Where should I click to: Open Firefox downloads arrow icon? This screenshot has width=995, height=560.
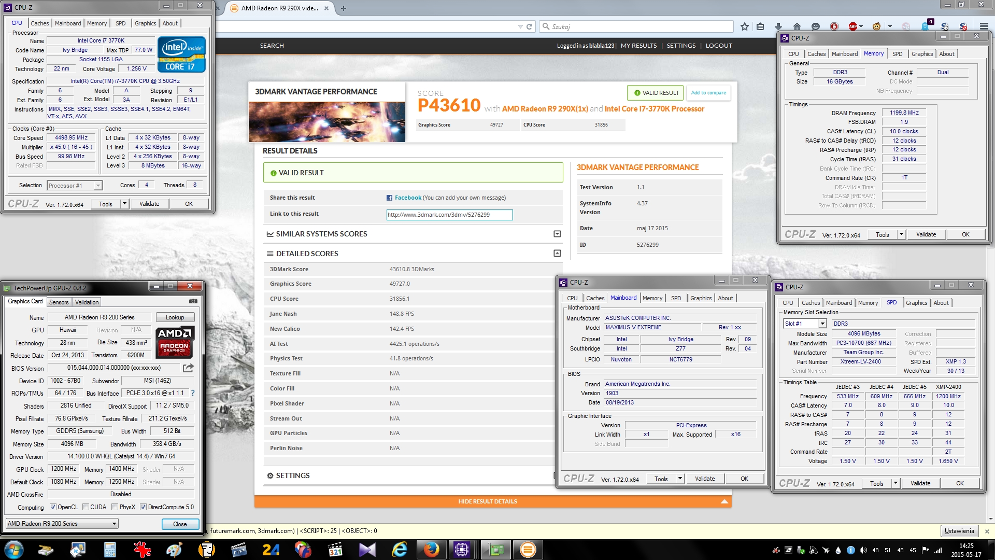tap(778, 26)
